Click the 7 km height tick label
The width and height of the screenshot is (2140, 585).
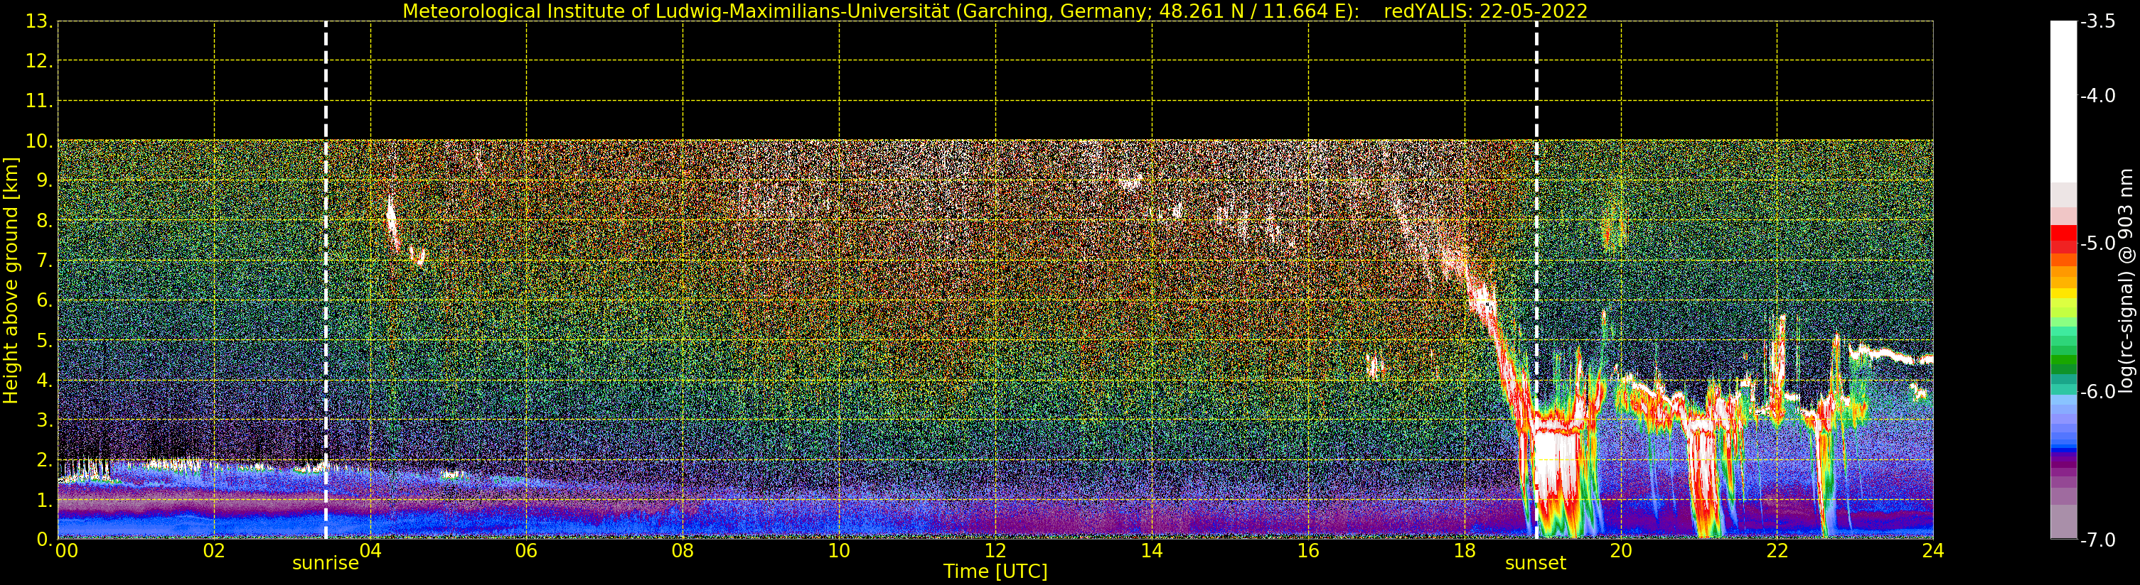pos(43,261)
